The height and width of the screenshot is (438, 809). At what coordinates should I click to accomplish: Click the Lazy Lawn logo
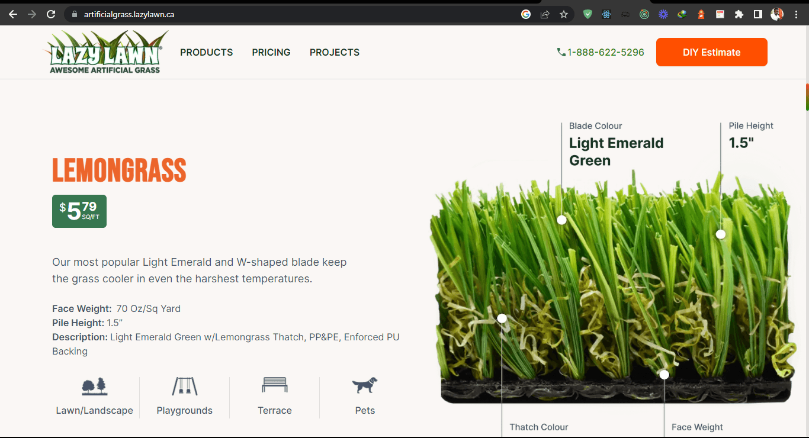coord(105,52)
